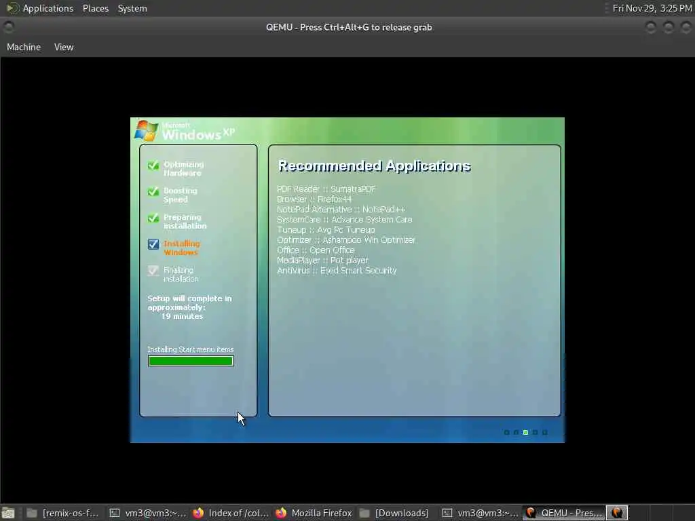
Task: Click 'SystemCare :: Advance System Care' line
Action: pyautogui.click(x=344, y=220)
